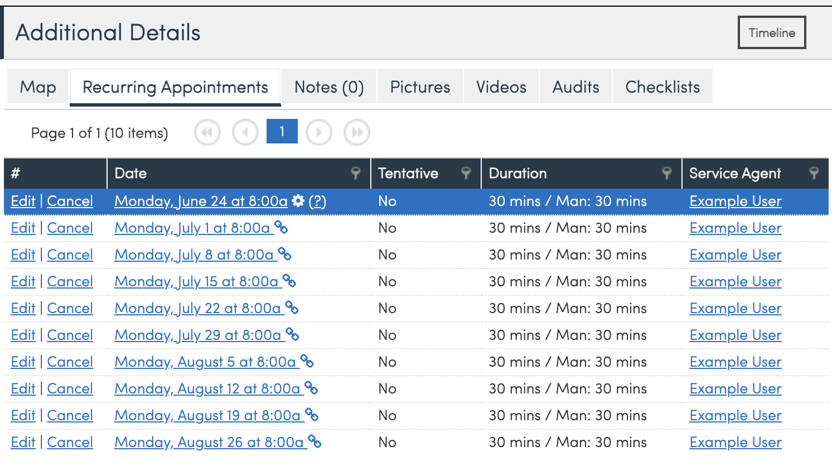Click the link icon beside August 26 appointment

(x=315, y=442)
